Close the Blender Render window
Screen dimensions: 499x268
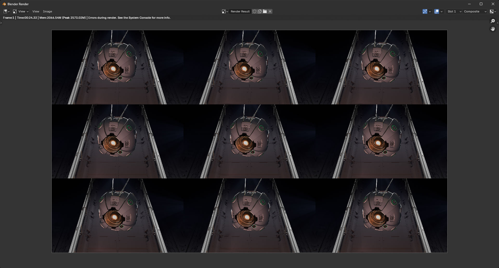[x=493, y=4]
